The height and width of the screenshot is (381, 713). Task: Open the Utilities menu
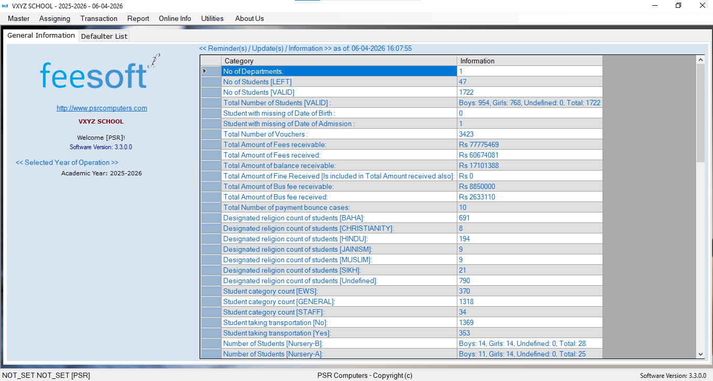point(212,18)
